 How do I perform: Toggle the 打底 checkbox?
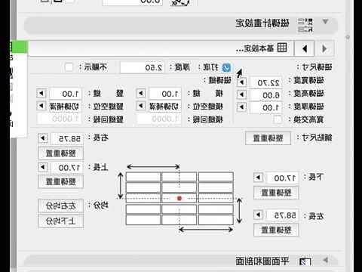click(226, 67)
